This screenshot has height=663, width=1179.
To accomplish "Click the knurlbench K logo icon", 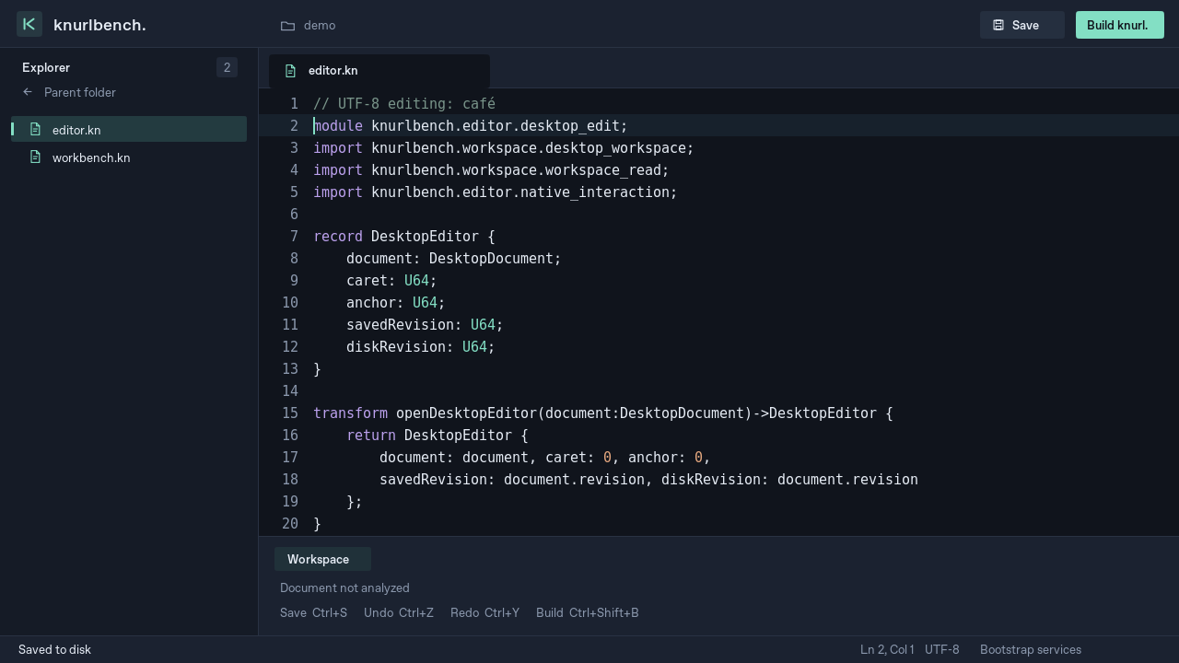I will click(29, 24).
